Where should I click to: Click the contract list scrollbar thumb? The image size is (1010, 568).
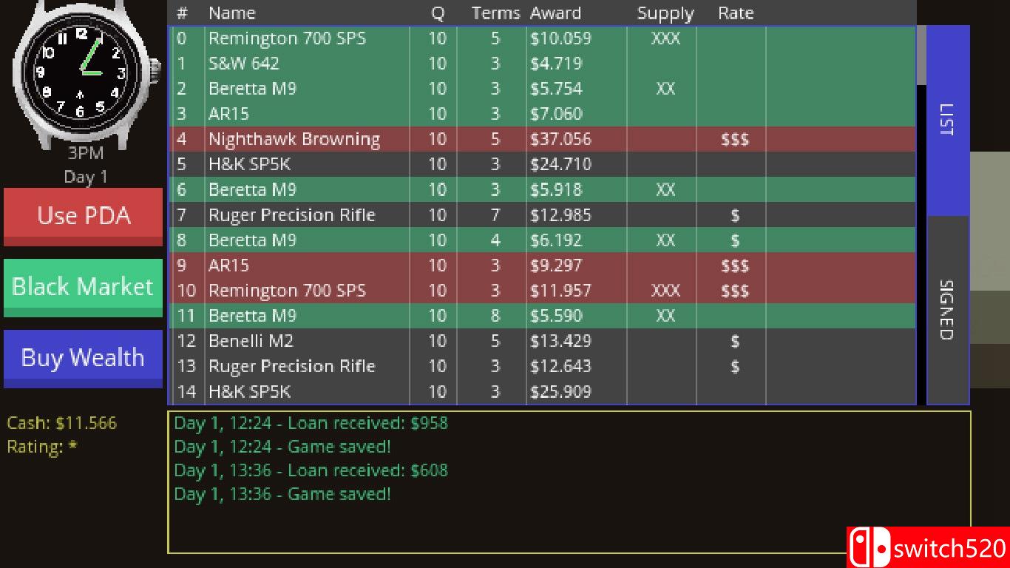click(x=921, y=55)
